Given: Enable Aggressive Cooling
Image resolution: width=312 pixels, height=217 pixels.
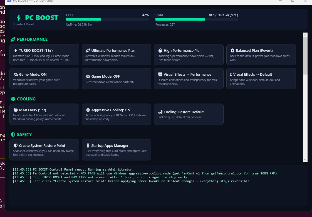Looking at the screenshot, I should (117, 114).
